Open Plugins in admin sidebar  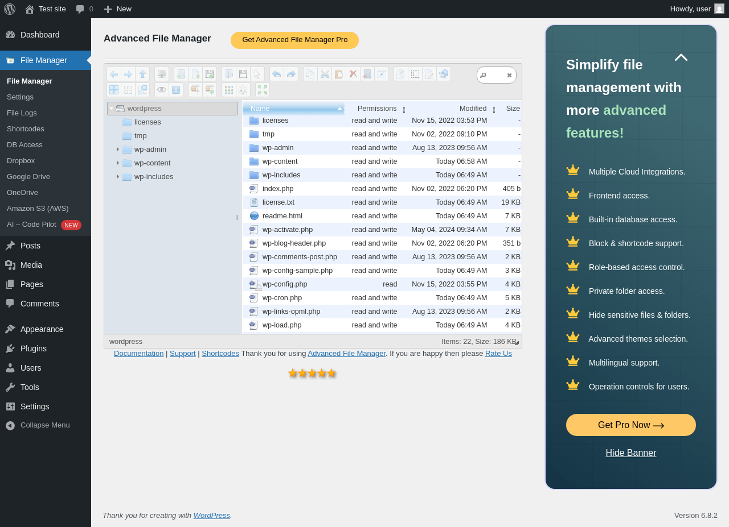click(x=46, y=348)
